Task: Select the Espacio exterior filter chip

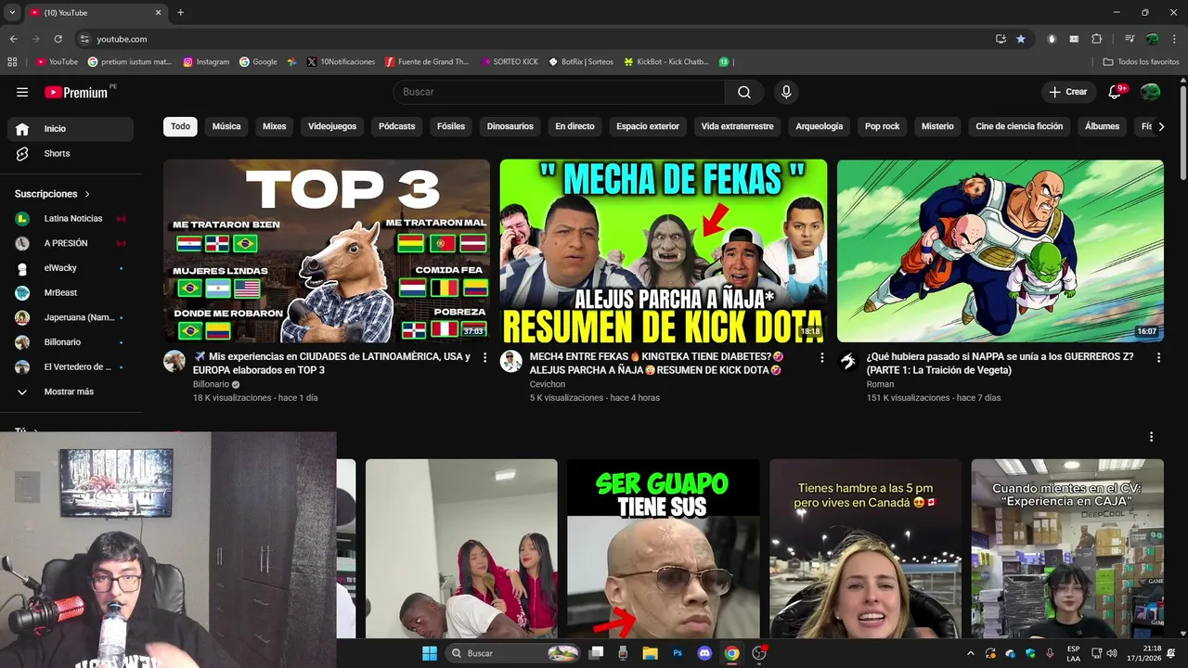Action: 648,126
